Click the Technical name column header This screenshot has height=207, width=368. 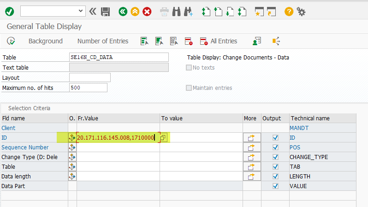[x=323, y=118]
